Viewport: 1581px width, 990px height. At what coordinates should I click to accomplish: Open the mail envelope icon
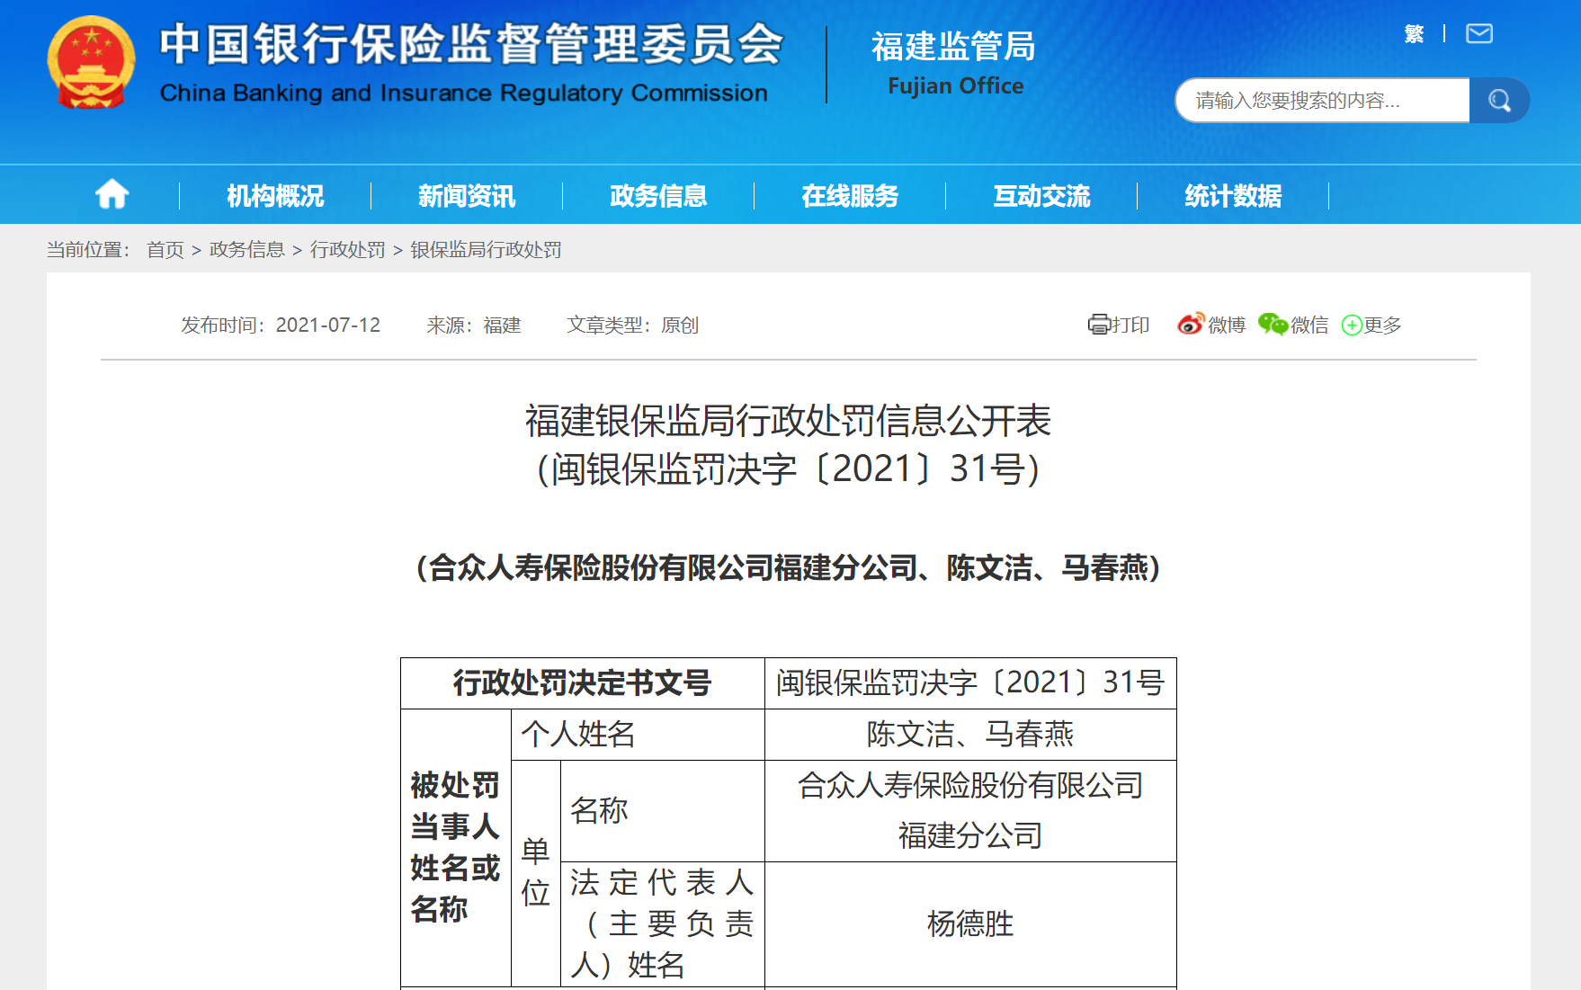pyautogui.click(x=1479, y=34)
